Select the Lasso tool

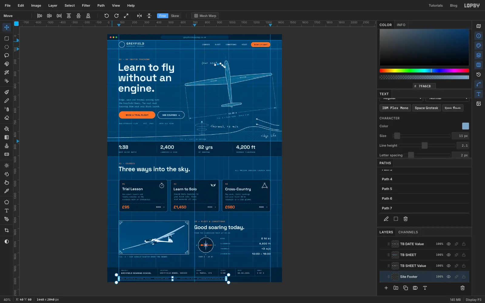pyautogui.click(x=7, y=55)
